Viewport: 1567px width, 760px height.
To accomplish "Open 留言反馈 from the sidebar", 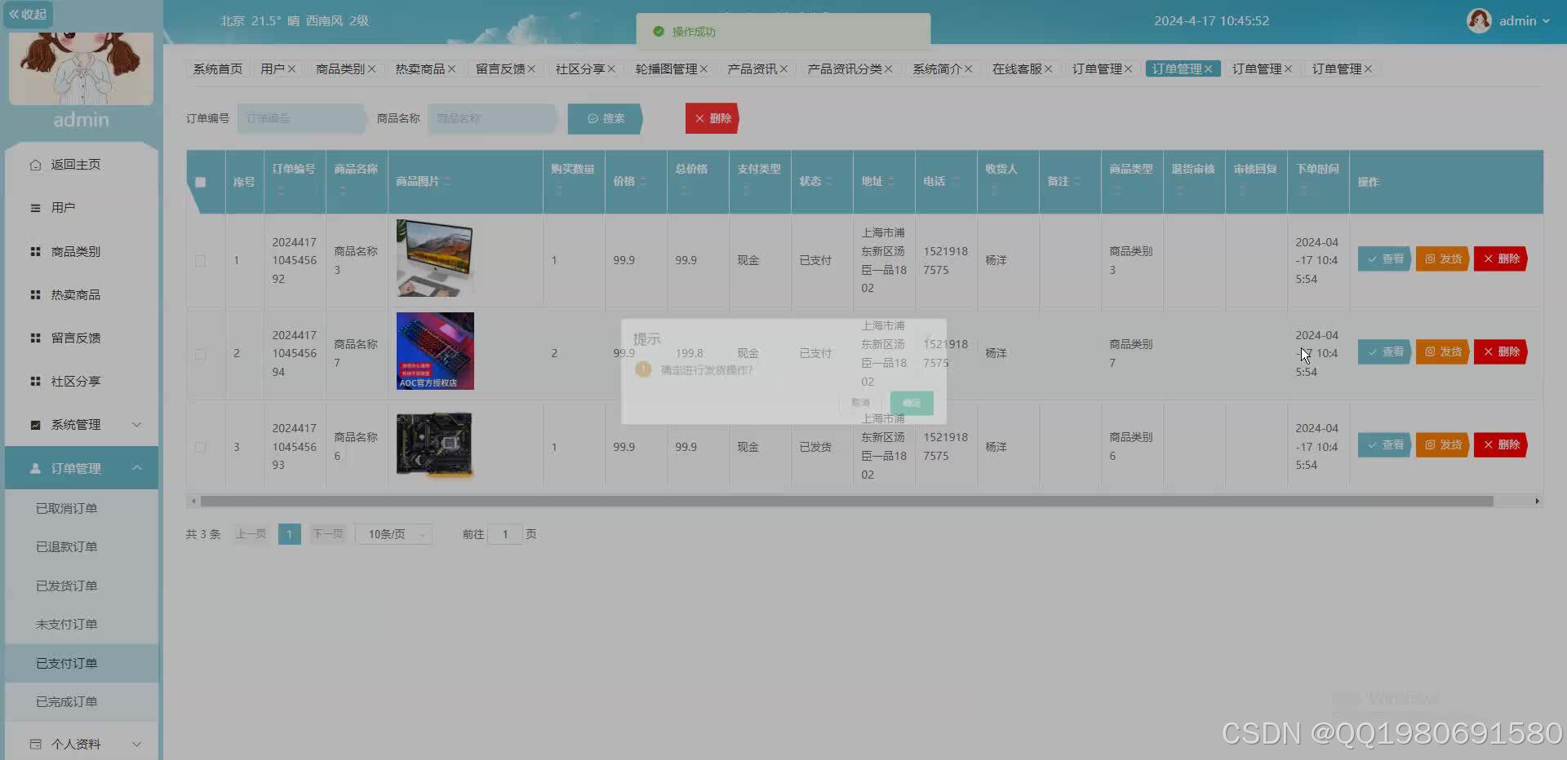I will 75,338.
